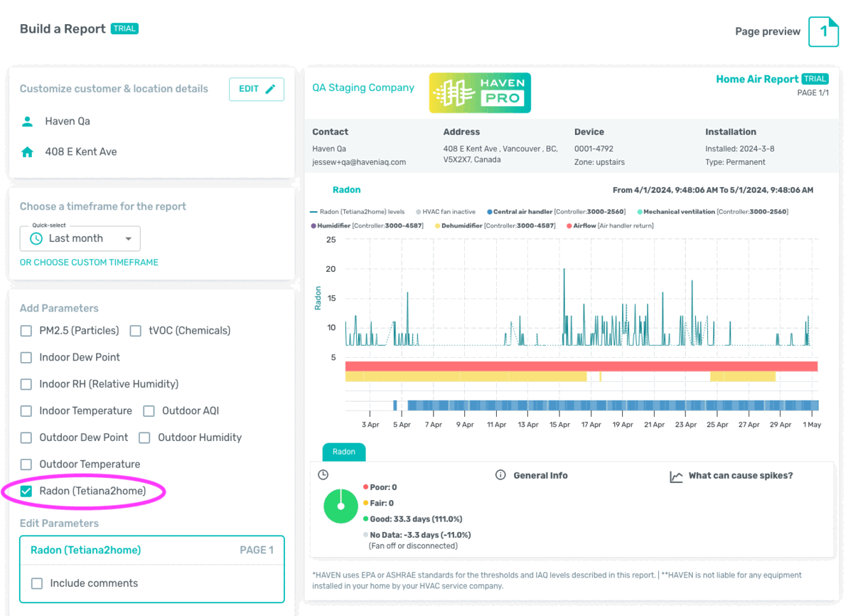
Task: Uncheck the Radon (Tetiana2home) checkbox
Action: (26, 492)
